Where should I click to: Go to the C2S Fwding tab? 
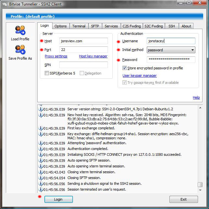(132, 26)
